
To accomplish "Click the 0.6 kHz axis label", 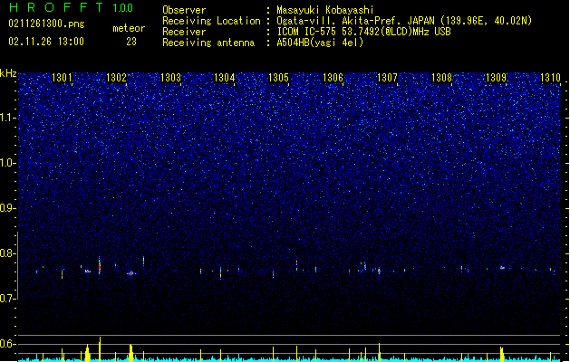I will pos(7,344).
